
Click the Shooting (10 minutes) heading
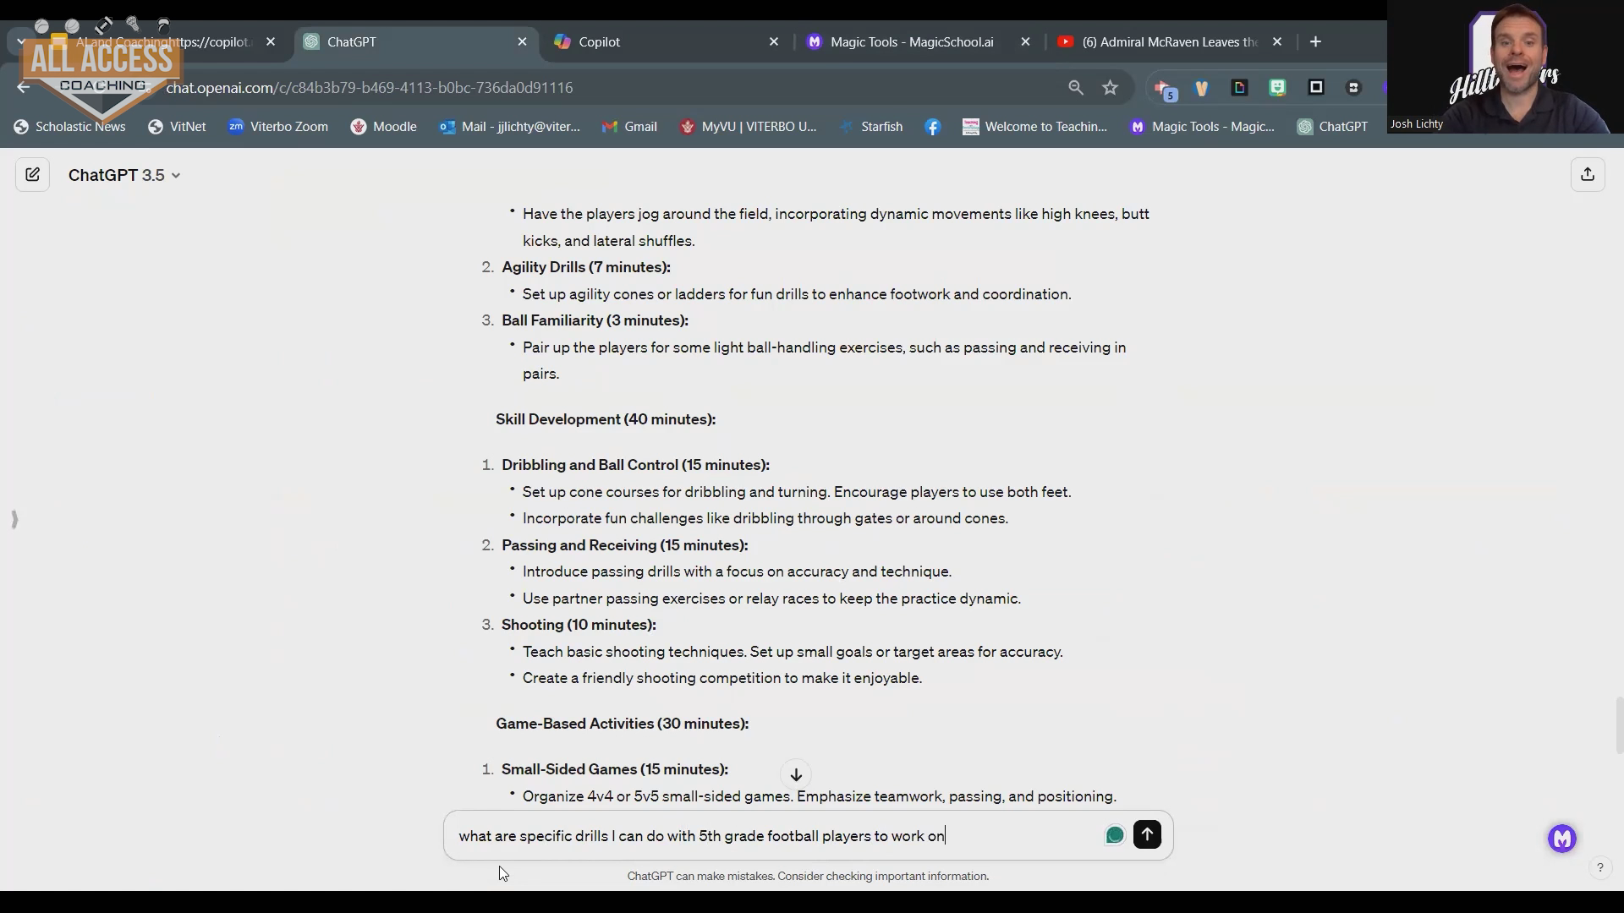pyautogui.click(x=579, y=625)
